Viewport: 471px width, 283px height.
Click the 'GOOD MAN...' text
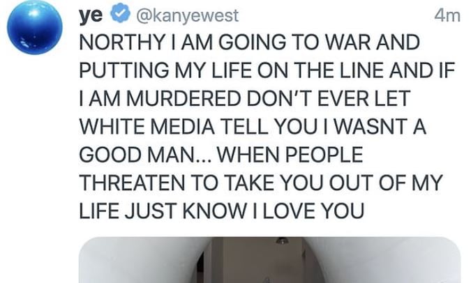145,155
